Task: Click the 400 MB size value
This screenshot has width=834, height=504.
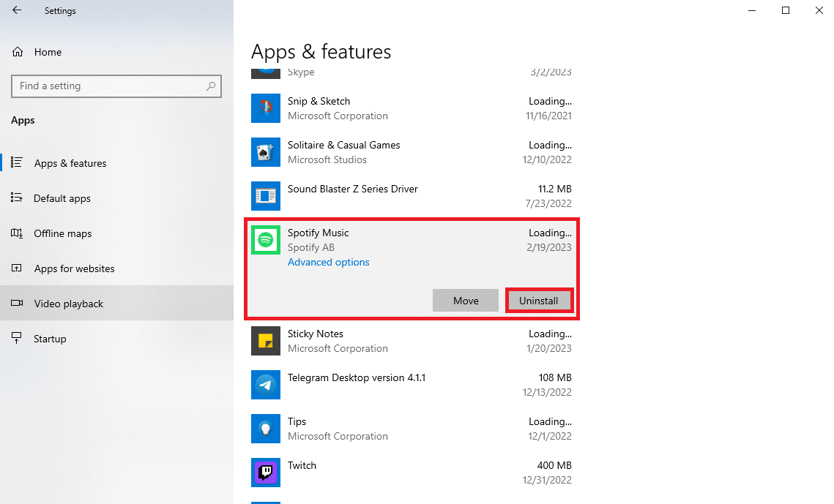Action: [554, 465]
